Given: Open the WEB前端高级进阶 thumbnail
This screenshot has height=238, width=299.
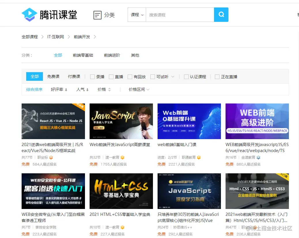Looking at the screenshot, I should coord(257,121).
